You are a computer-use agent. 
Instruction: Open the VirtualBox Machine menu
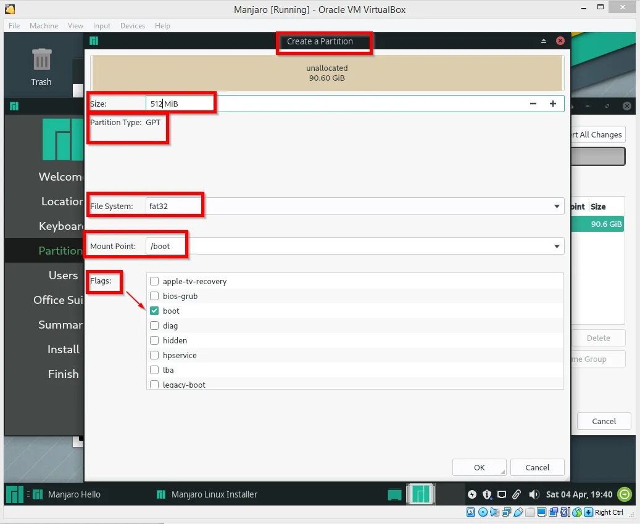pyautogui.click(x=44, y=26)
